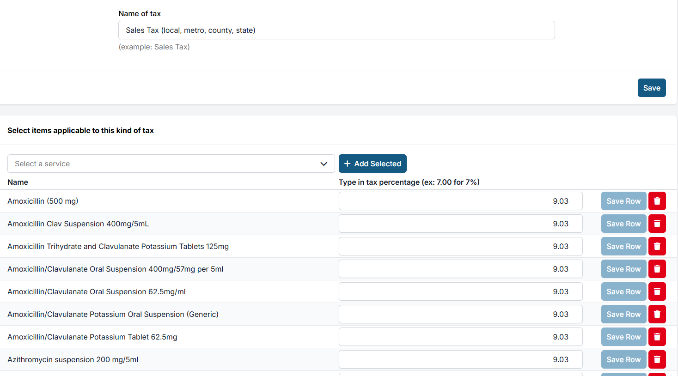Click the Add Selected button
Screen dimensions: 678x376
point(373,164)
